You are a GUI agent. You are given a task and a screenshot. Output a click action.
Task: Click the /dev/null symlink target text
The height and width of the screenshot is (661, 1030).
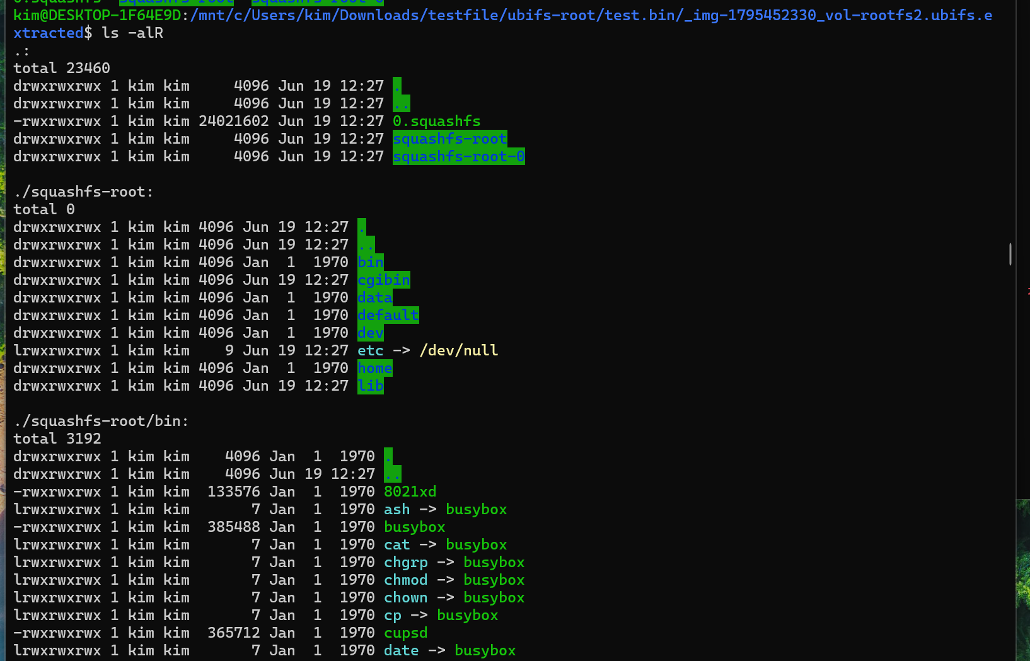tap(459, 350)
